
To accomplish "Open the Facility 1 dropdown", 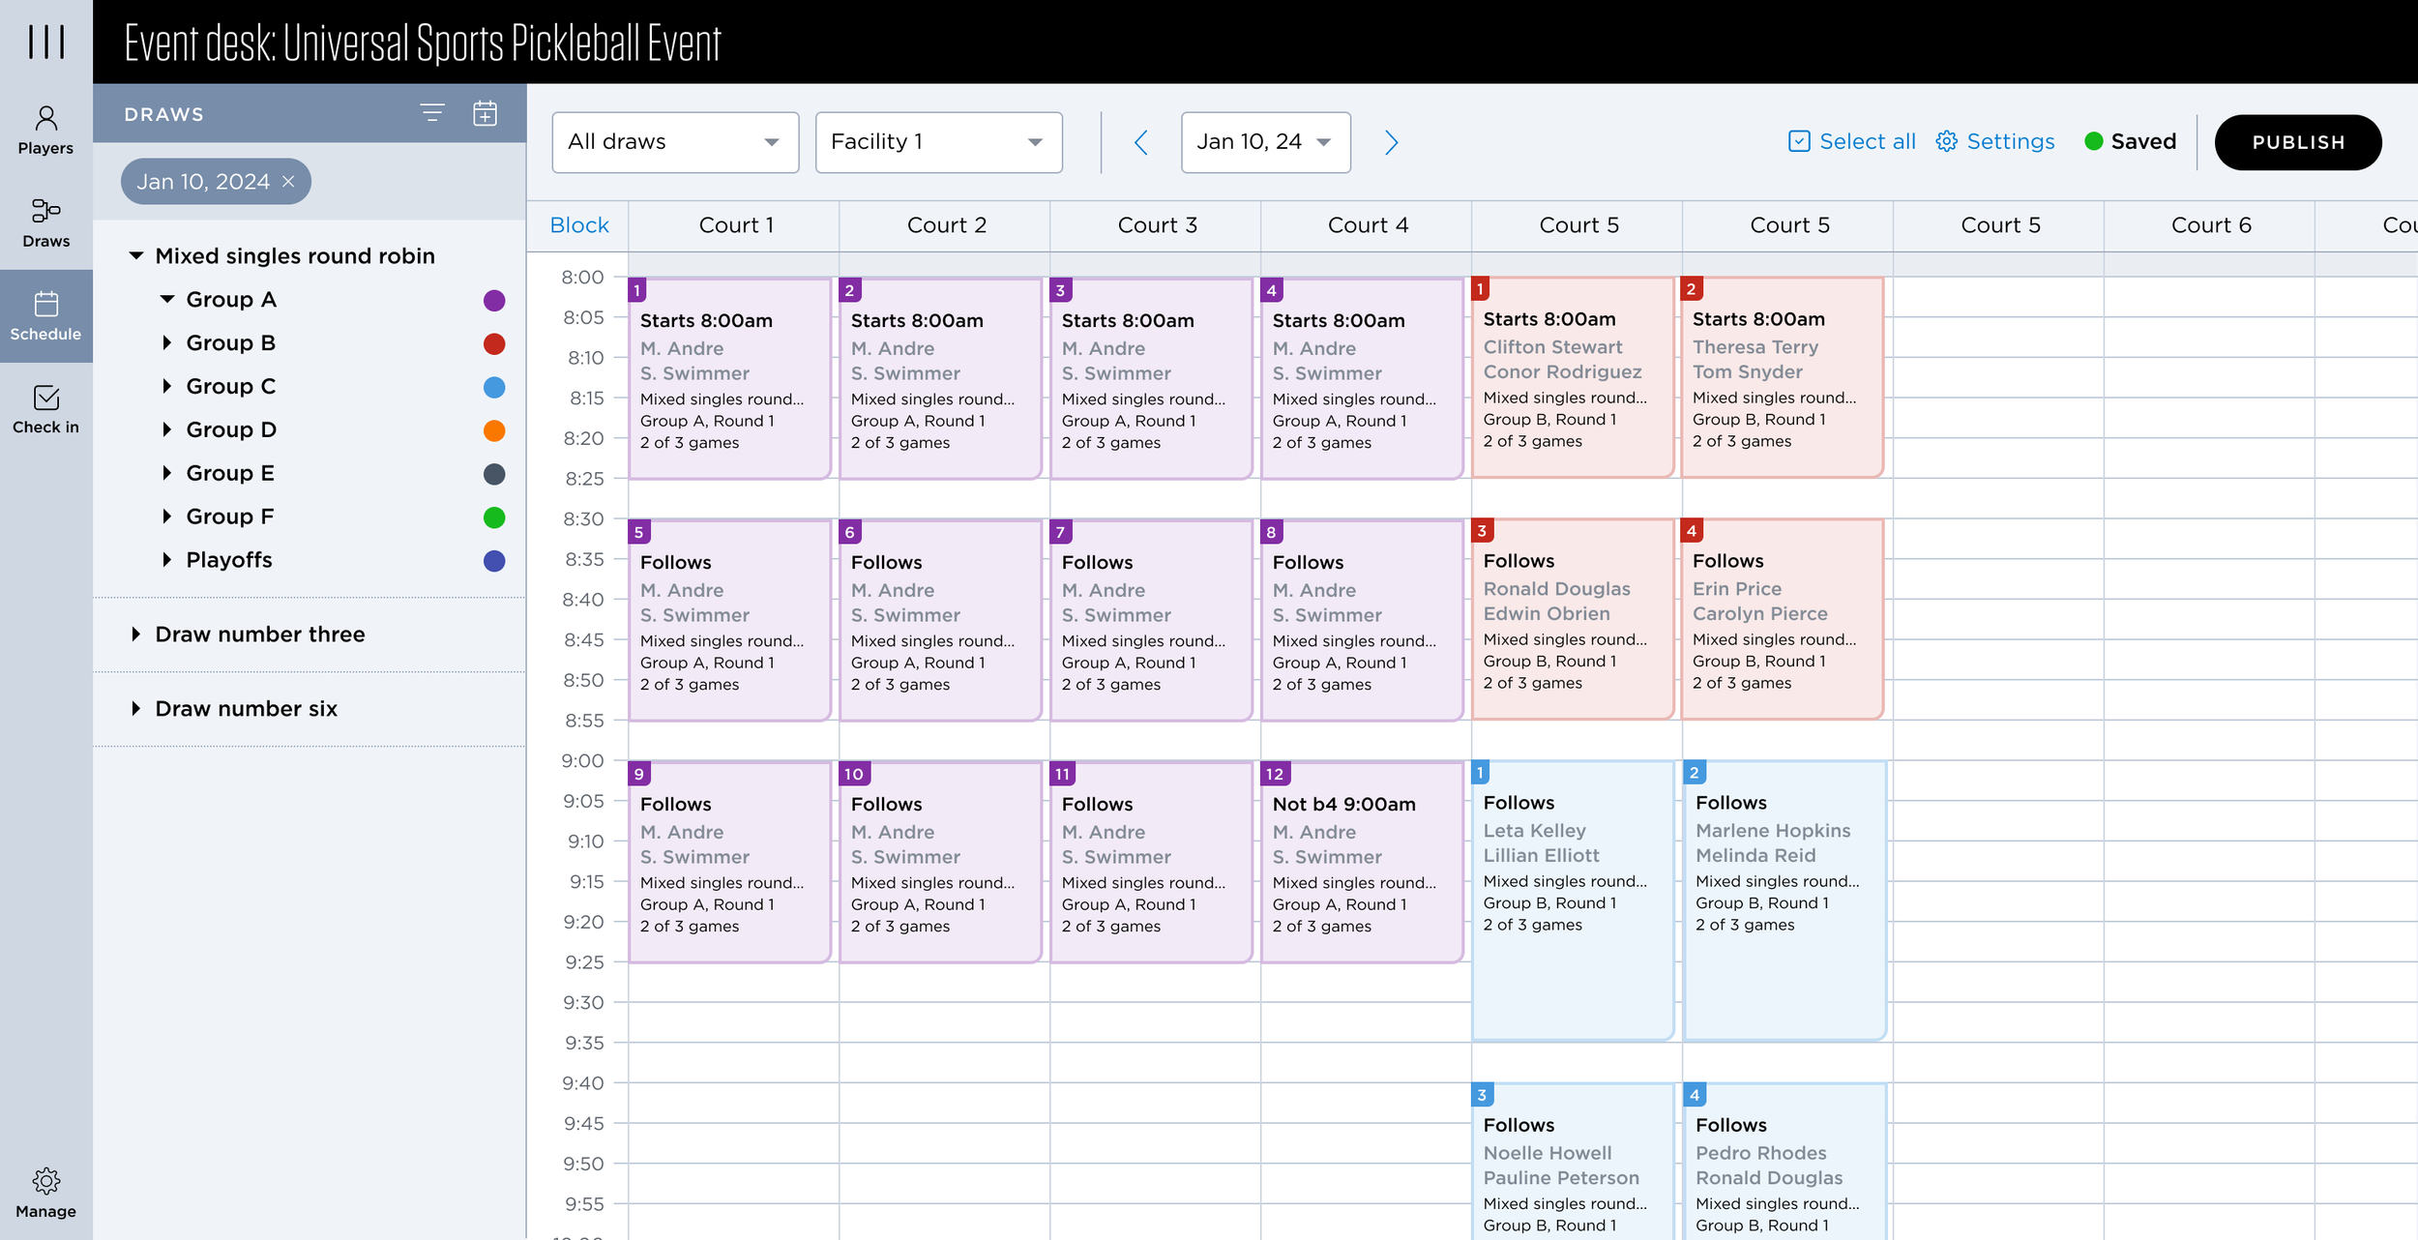I will (x=937, y=142).
